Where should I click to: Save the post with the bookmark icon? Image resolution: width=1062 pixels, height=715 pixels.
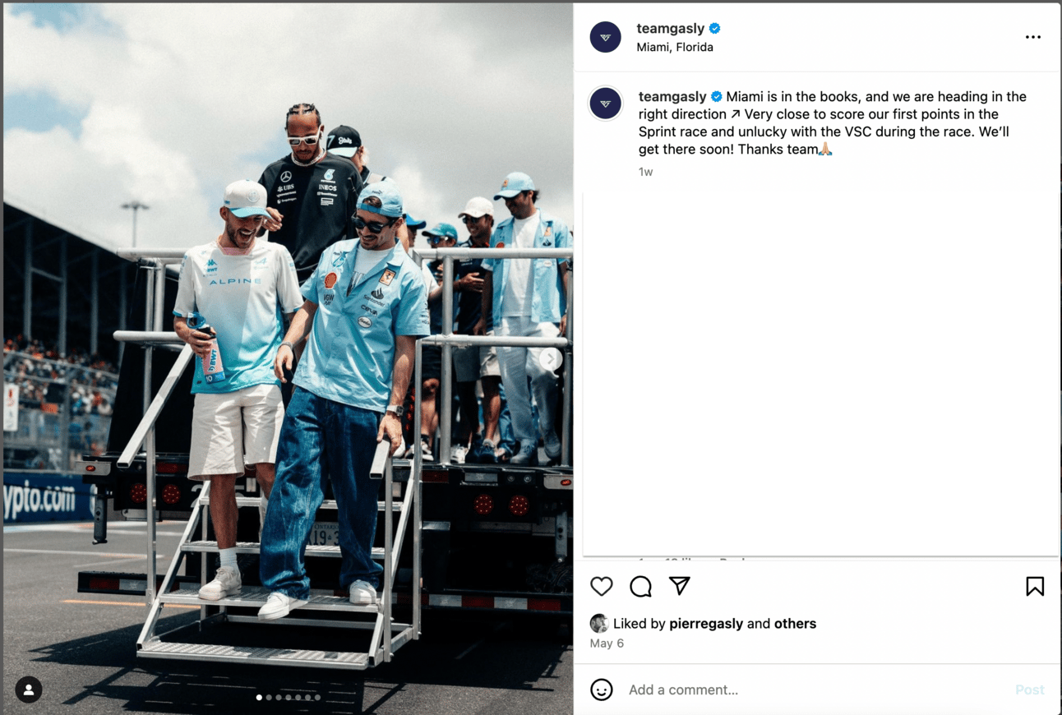[x=1035, y=586]
